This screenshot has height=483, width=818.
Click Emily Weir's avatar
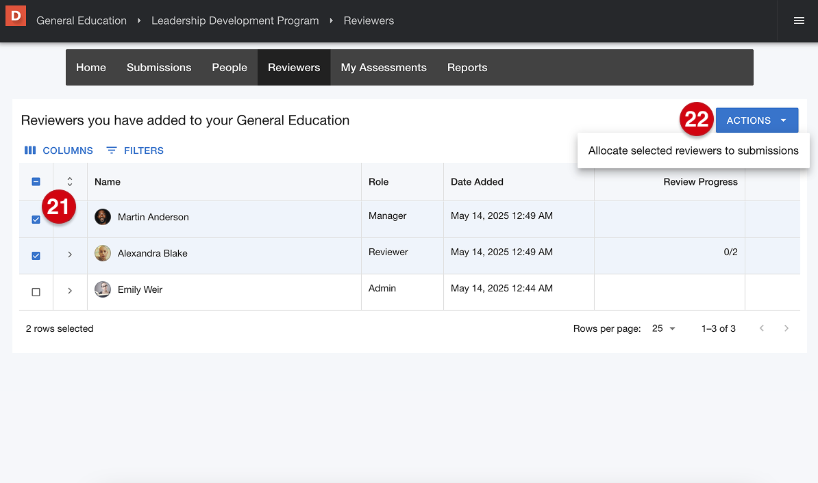point(103,289)
